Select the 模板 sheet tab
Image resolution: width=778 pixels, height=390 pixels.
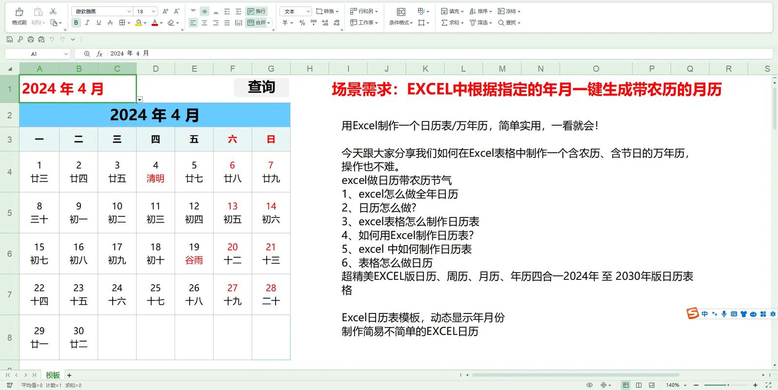point(53,375)
